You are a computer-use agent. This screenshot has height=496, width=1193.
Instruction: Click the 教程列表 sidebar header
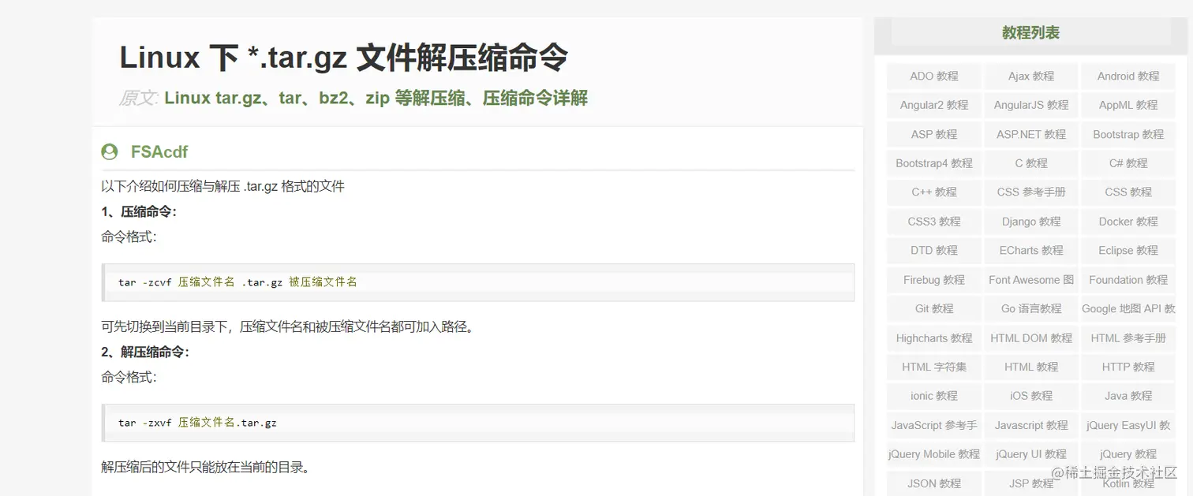click(x=1030, y=33)
